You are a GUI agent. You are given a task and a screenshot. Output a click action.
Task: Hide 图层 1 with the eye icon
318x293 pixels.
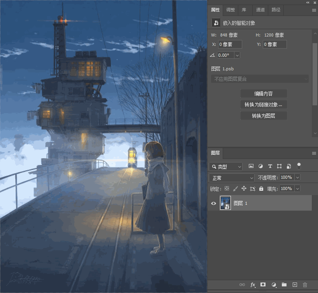tap(213, 203)
